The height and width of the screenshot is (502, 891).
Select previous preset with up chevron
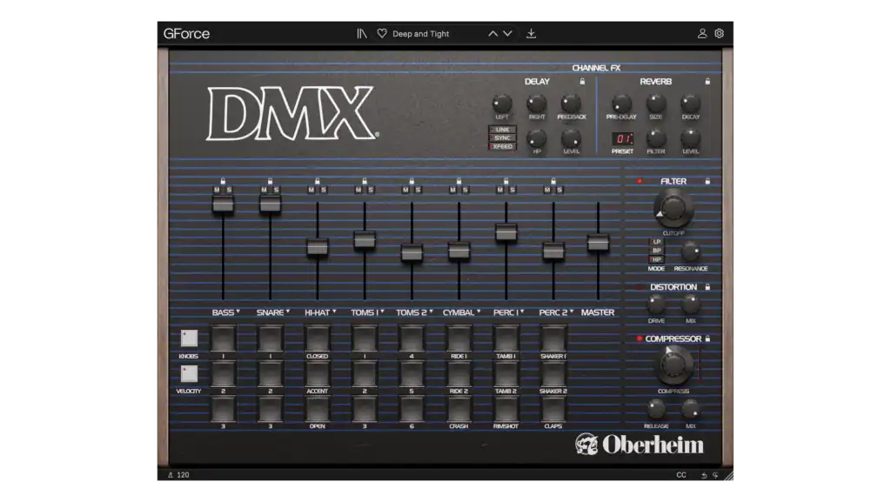coord(492,34)
